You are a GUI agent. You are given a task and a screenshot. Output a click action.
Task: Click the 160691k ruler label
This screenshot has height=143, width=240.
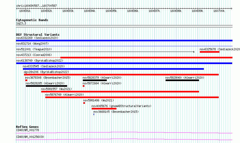(25, 11)
